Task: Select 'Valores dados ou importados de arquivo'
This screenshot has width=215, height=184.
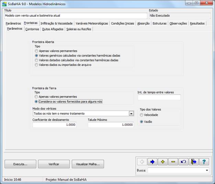Action: pos(63,65)
